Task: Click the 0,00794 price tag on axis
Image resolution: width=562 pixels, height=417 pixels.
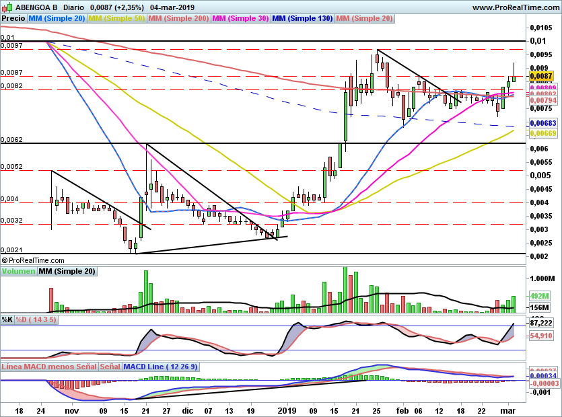Action: click(x=543, y=101)
